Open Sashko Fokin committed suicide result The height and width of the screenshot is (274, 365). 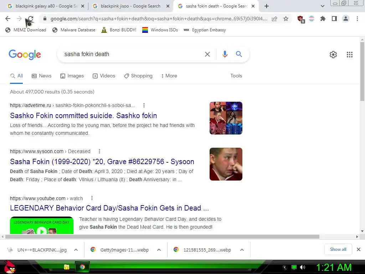point(83,116)
